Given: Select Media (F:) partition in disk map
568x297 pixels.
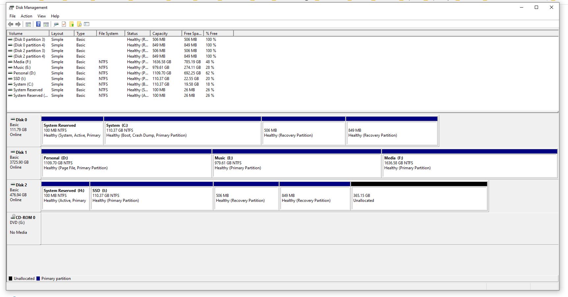Looking at the screenshot, I should coord(470,163).
